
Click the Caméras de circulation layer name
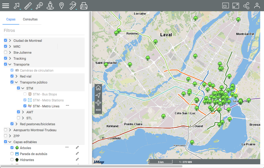tap(37, 70)
